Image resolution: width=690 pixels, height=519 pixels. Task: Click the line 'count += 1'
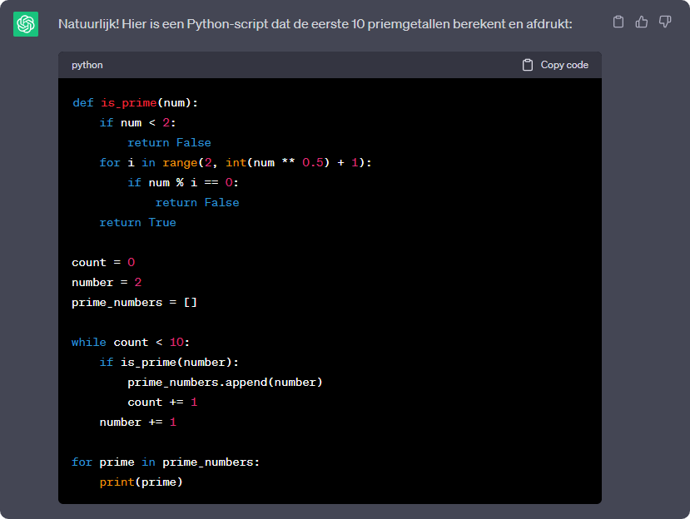coord(162,403)
